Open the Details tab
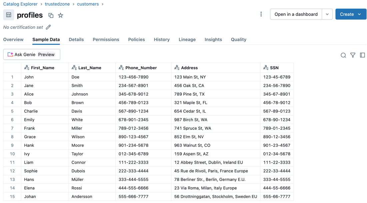The image size is (367, 203). (x=76, y=40)
